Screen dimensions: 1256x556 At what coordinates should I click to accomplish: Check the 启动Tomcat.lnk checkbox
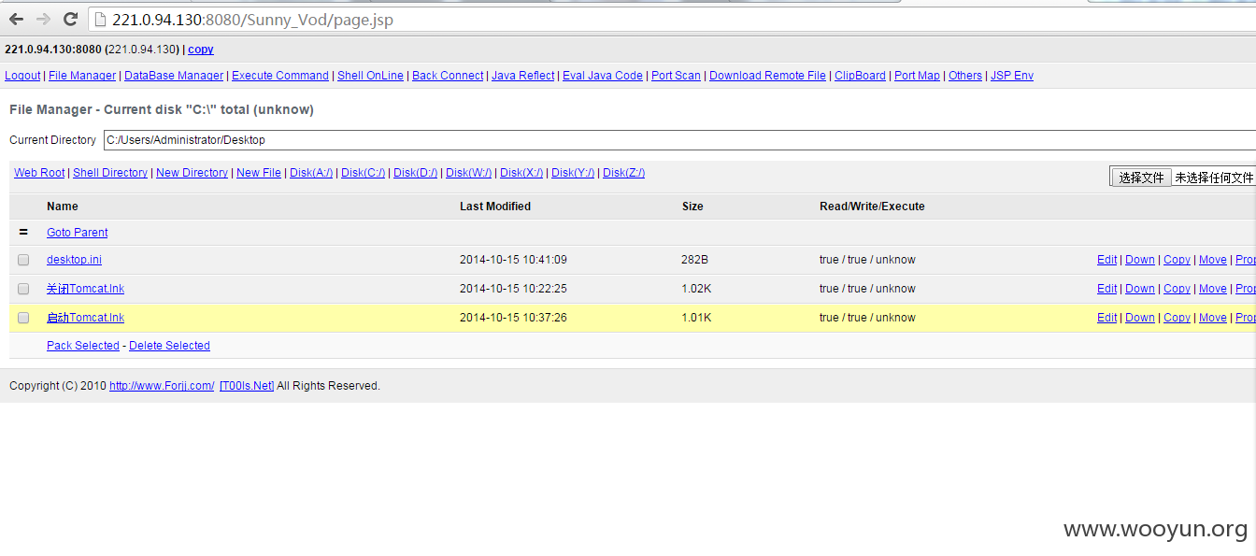(23, 318)
